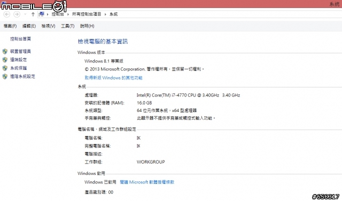Viewport: 342px width, 201px height.
Task: Click shield icon beside 進階系統設定
Action: point(5,76)
